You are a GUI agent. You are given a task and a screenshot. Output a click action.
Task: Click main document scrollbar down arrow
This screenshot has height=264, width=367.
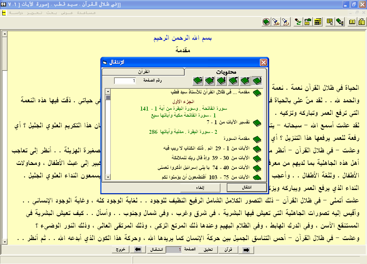pos(4,241)
